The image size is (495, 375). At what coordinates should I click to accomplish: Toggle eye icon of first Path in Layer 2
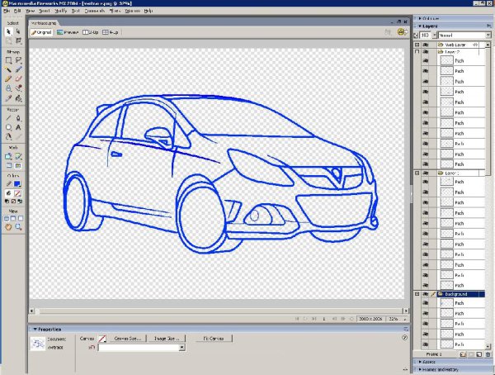coord(427,60)
